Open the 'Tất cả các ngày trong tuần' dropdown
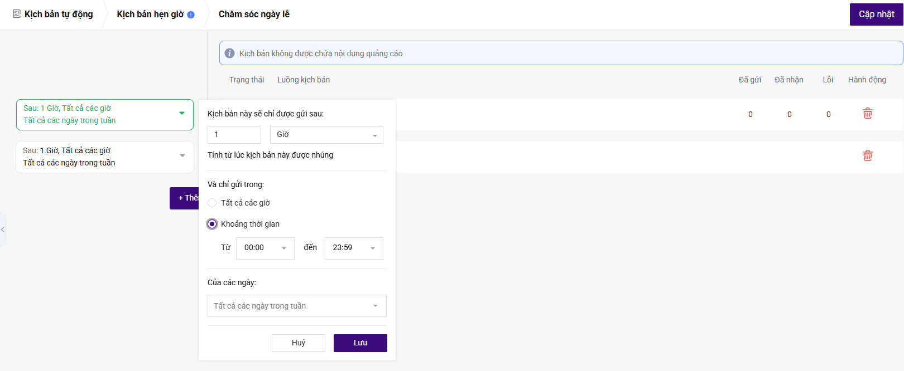The image size is (904, 371). pyautogui.click(x=297, y=306)
